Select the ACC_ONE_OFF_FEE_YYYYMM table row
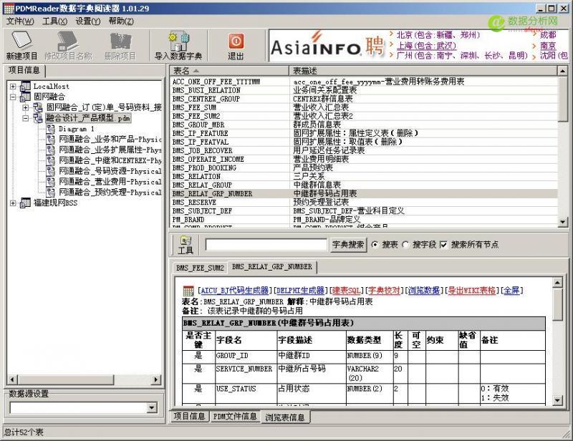The height and width of the screenshot is (441, 573). 365,82
